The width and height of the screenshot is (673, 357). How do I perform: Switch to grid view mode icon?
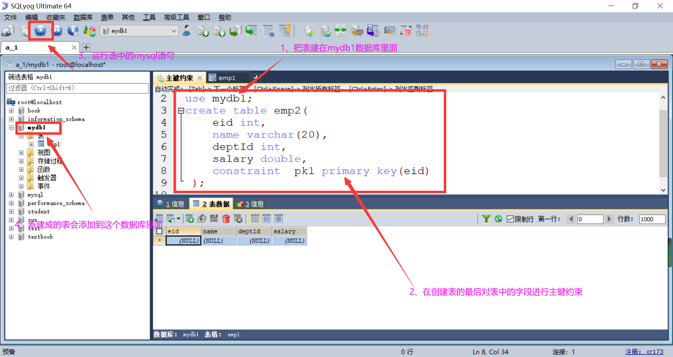(255, 219)
